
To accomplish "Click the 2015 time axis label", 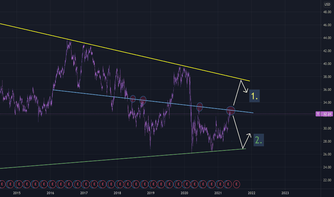I will (17, 193).
